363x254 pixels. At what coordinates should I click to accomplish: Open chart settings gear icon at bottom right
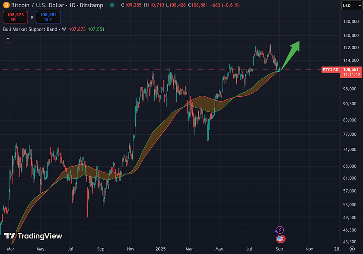pos(352,249)
